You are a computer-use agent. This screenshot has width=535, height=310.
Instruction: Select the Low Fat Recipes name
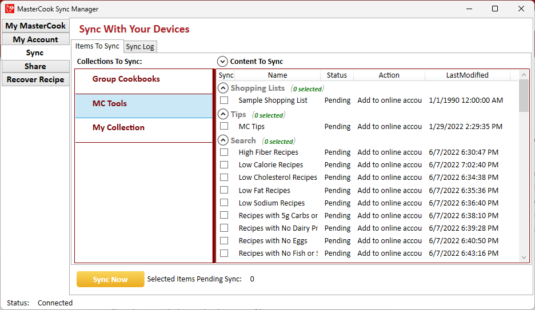click(265, 191)
